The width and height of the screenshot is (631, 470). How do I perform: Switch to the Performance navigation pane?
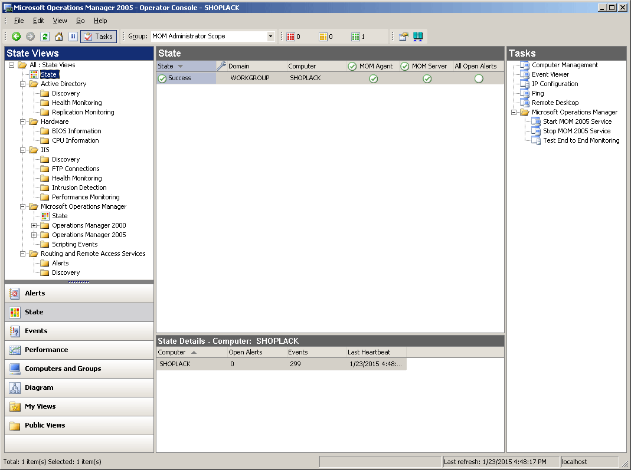[x=79, y=350]
